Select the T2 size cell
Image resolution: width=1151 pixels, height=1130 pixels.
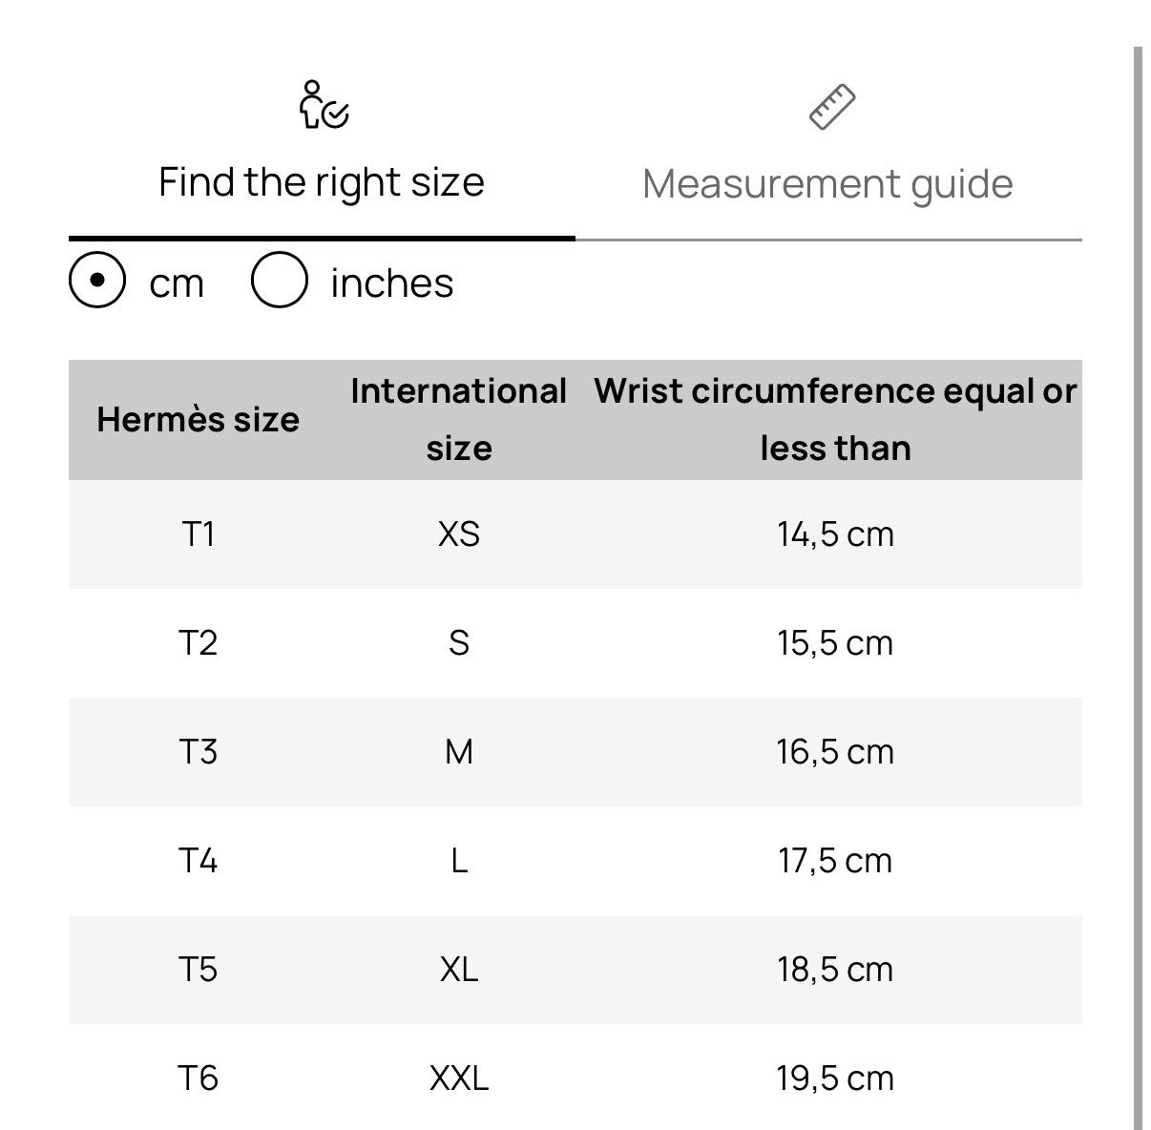pyautogui.click(x=199, y=643)
